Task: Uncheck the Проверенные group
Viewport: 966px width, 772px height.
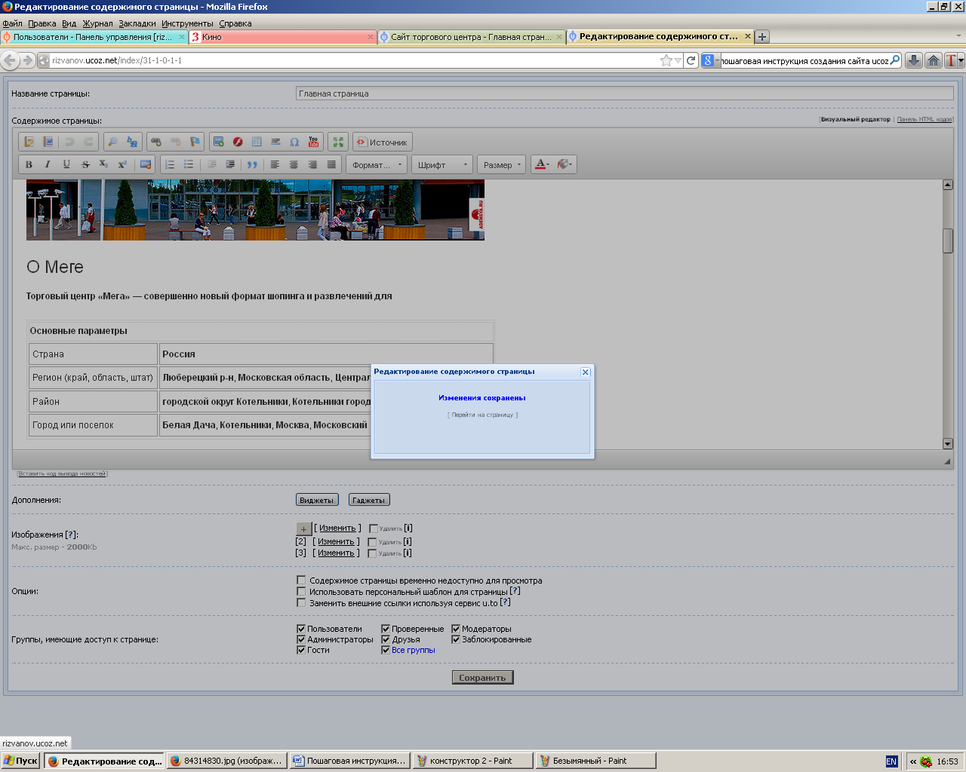Action: pyautogui.click(x=386, y=629)
